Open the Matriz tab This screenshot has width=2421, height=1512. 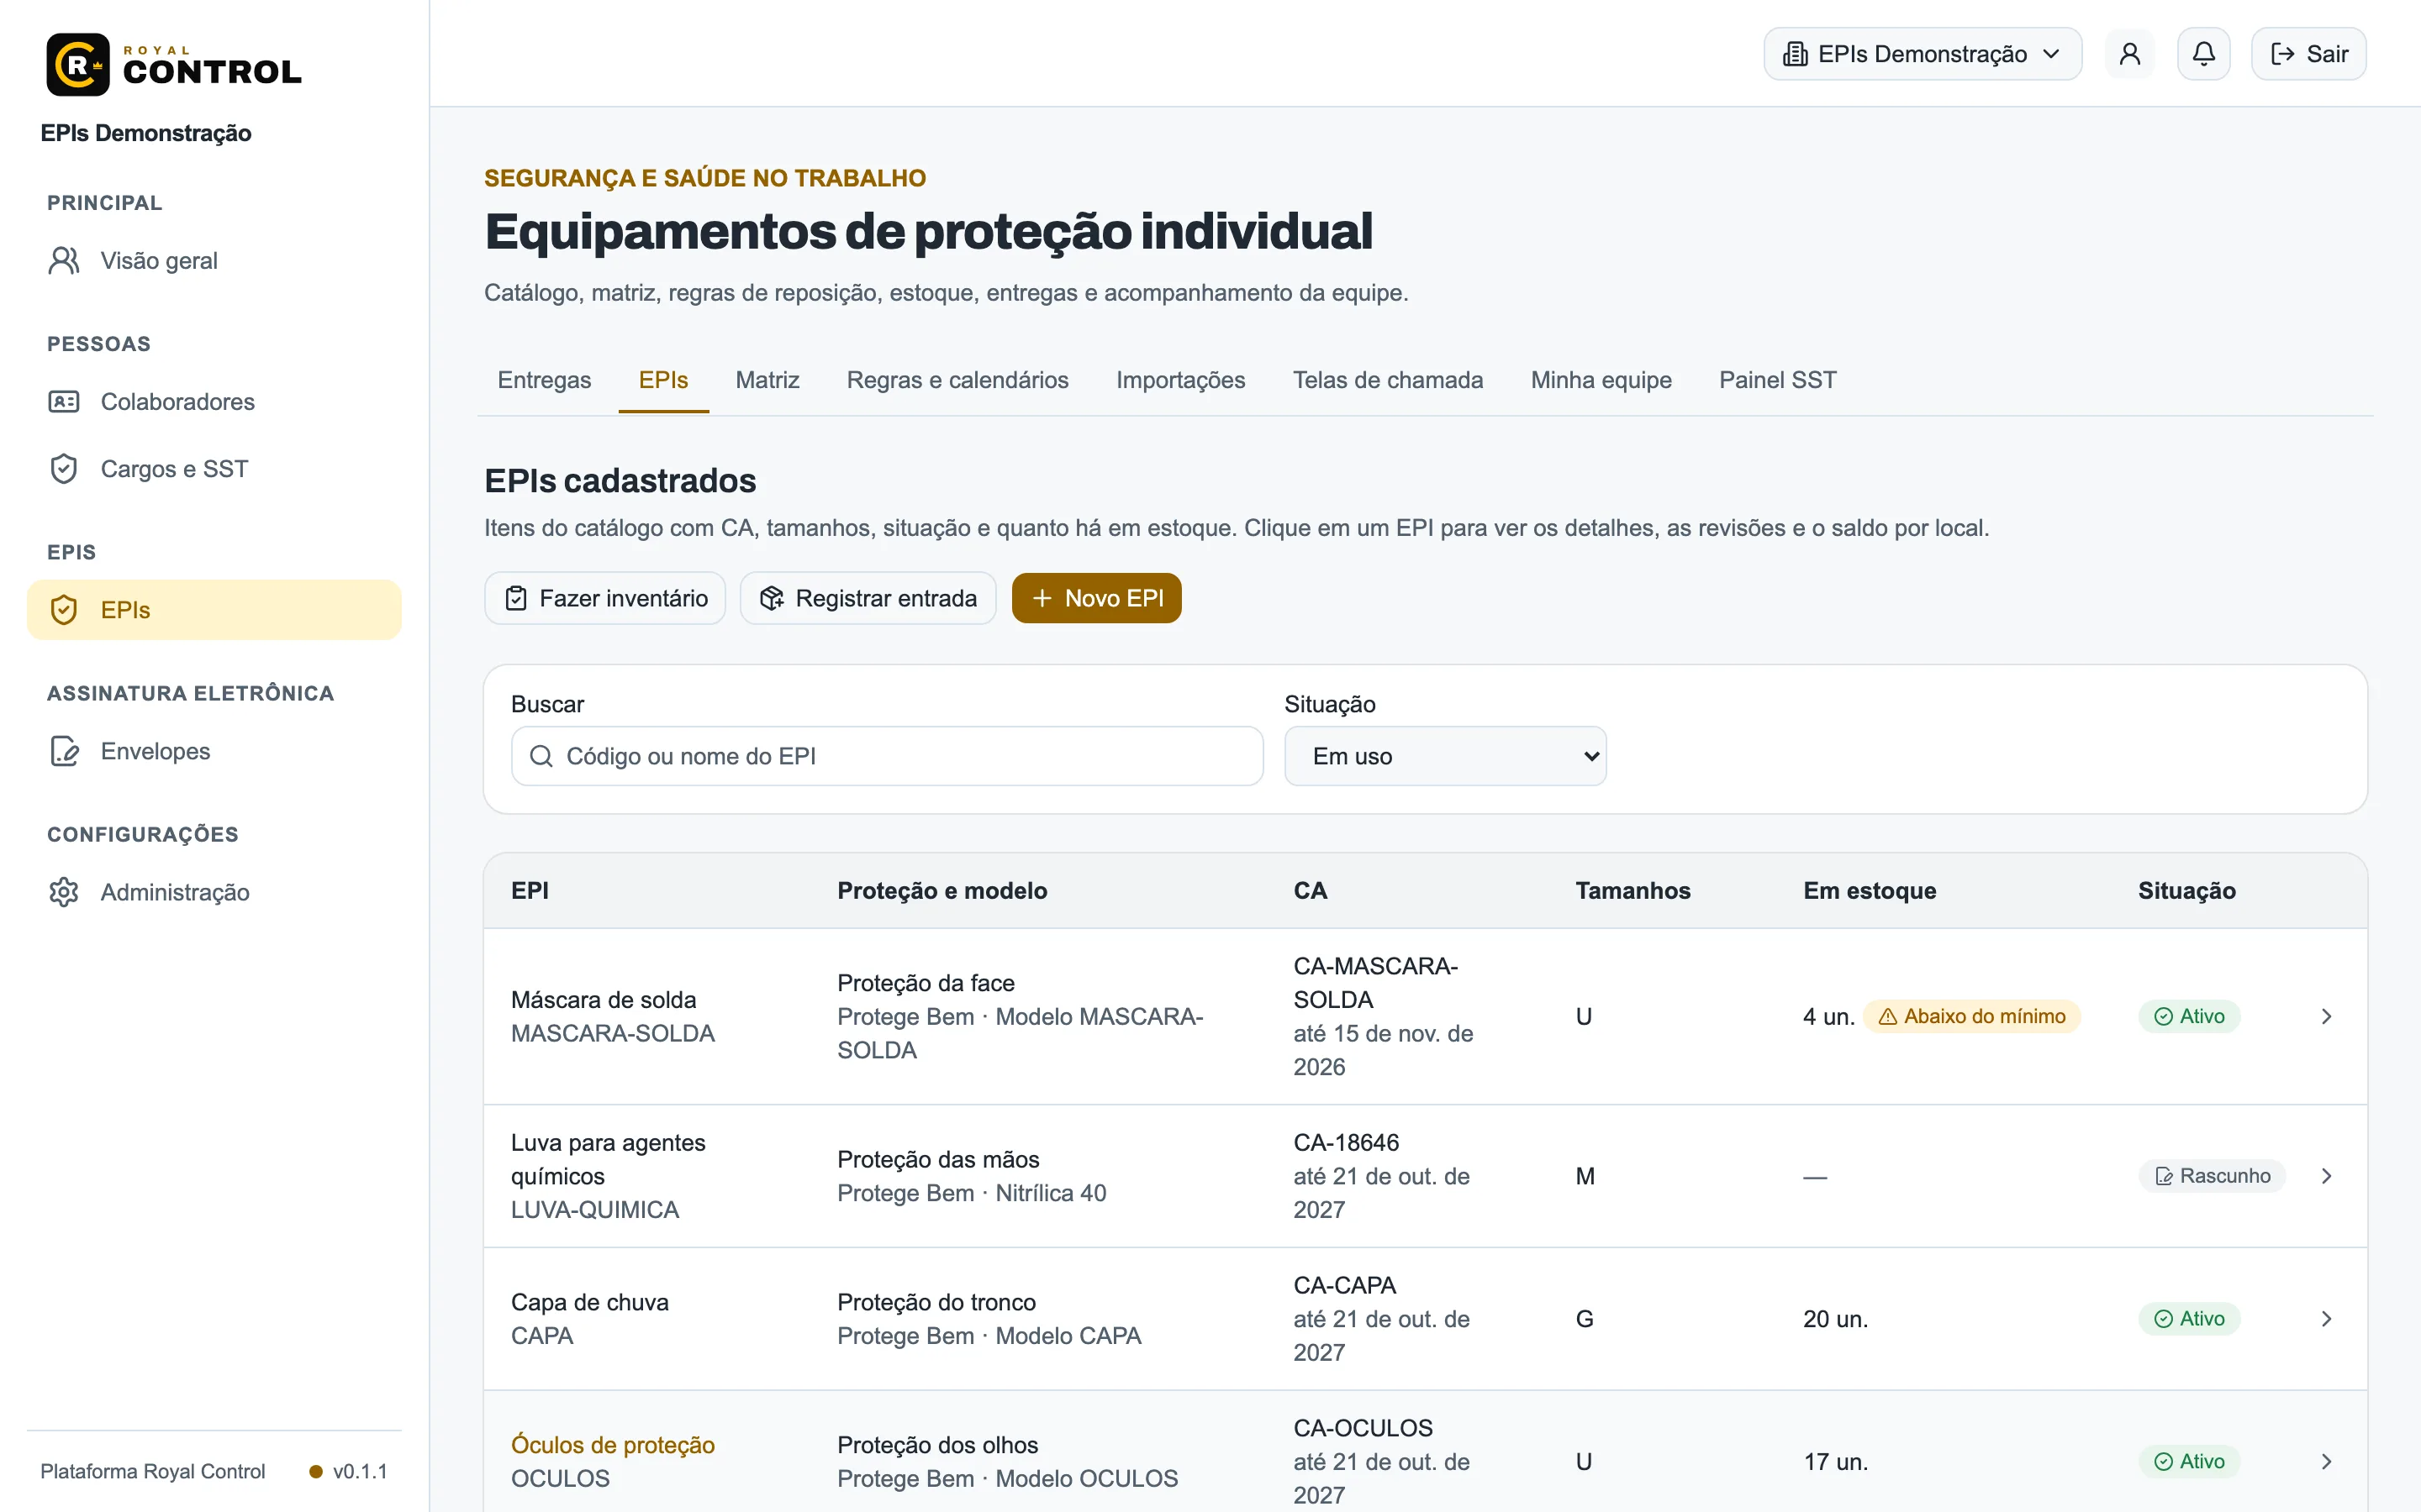(x=767, y=380)
